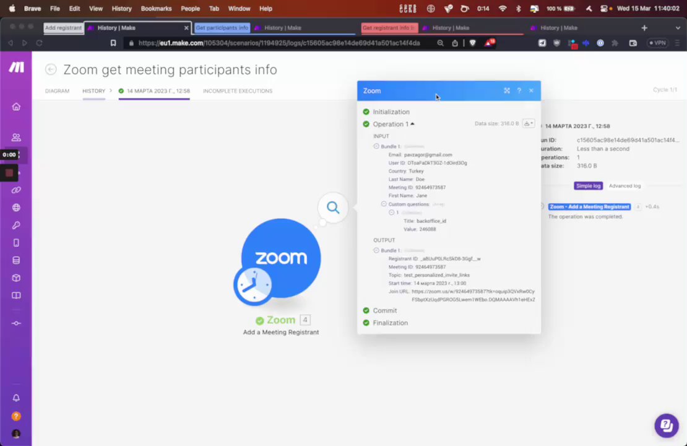The image size is (687, 446).
Task: Click the Run ID value text
Action: (628, 141)
